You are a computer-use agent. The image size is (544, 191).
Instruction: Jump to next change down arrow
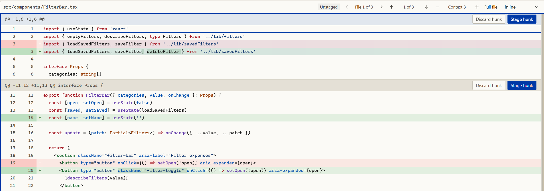tap(426, 7)
